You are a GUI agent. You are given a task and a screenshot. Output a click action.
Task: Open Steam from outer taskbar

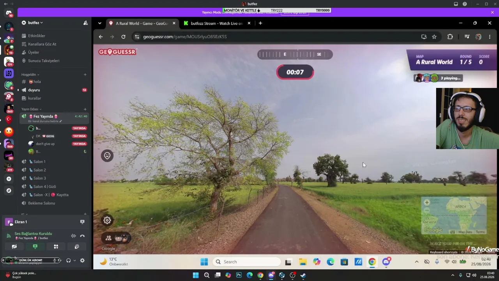(303, 275)
